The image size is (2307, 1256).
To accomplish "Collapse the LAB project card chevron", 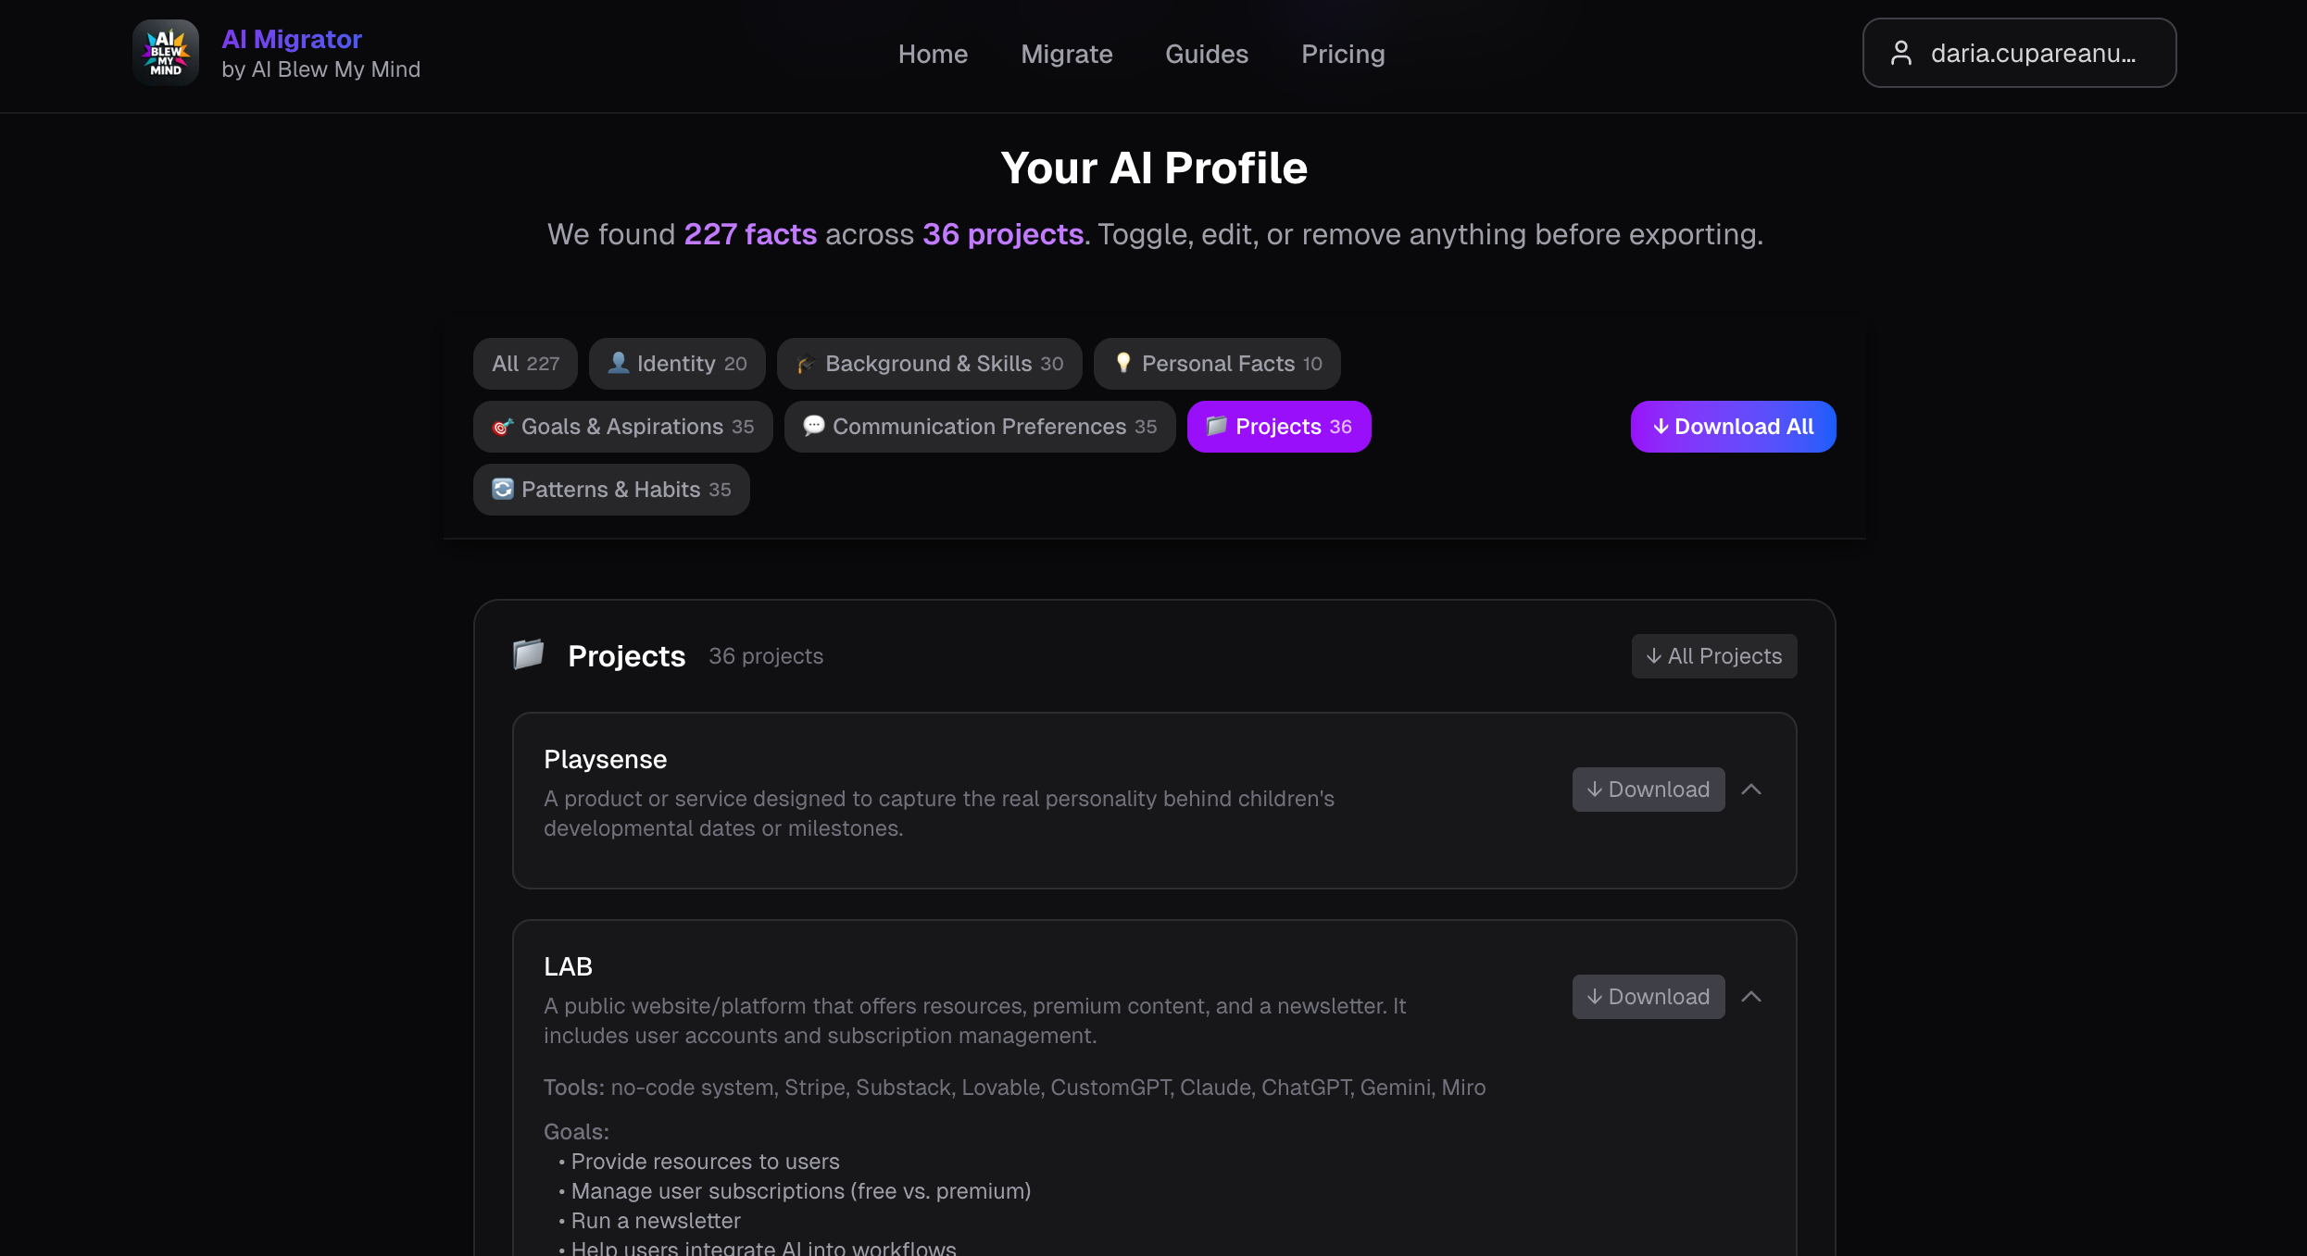I will point(1750,997).
